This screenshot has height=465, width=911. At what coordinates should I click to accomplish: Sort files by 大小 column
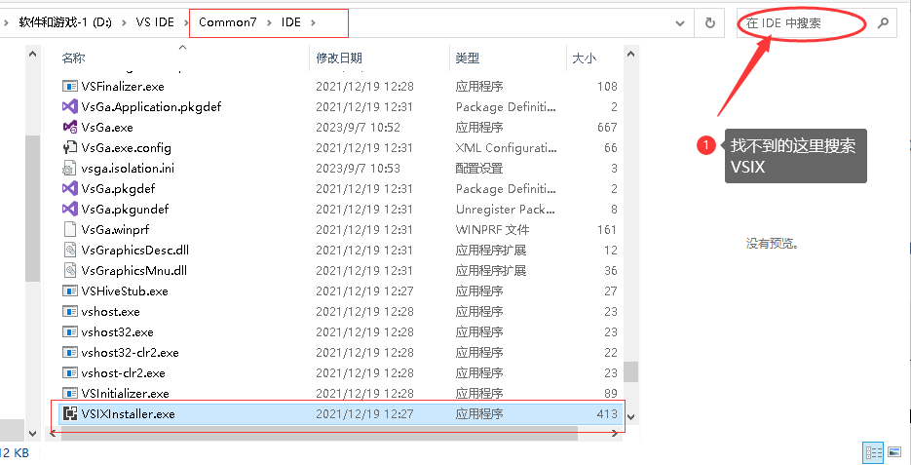tap(585, 58)
